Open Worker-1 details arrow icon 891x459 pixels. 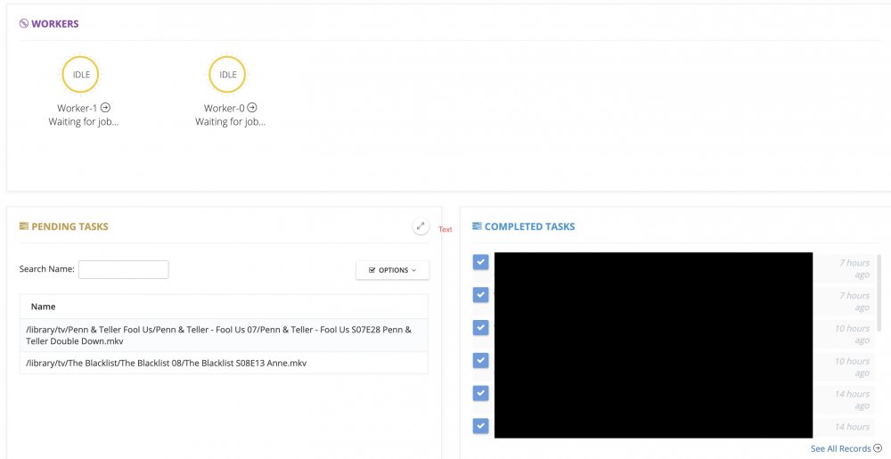tap(105, 107)
